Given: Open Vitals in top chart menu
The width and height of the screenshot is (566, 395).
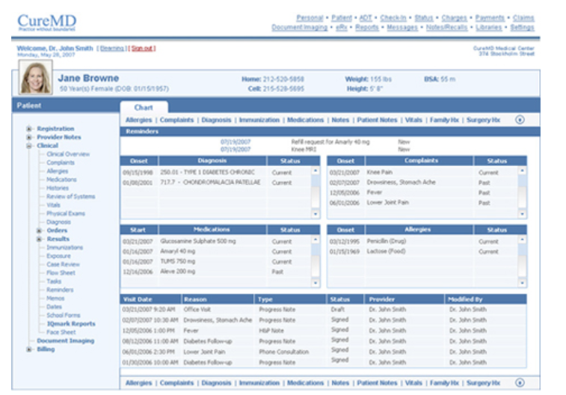Looking at the screenshot, I should click(x=413, y=120).
